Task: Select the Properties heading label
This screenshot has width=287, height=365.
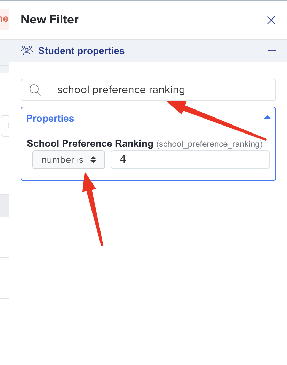Action: 50,119
